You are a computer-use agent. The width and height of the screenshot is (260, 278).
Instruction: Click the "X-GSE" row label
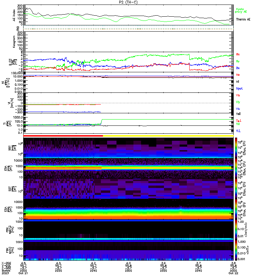[6, 263]
